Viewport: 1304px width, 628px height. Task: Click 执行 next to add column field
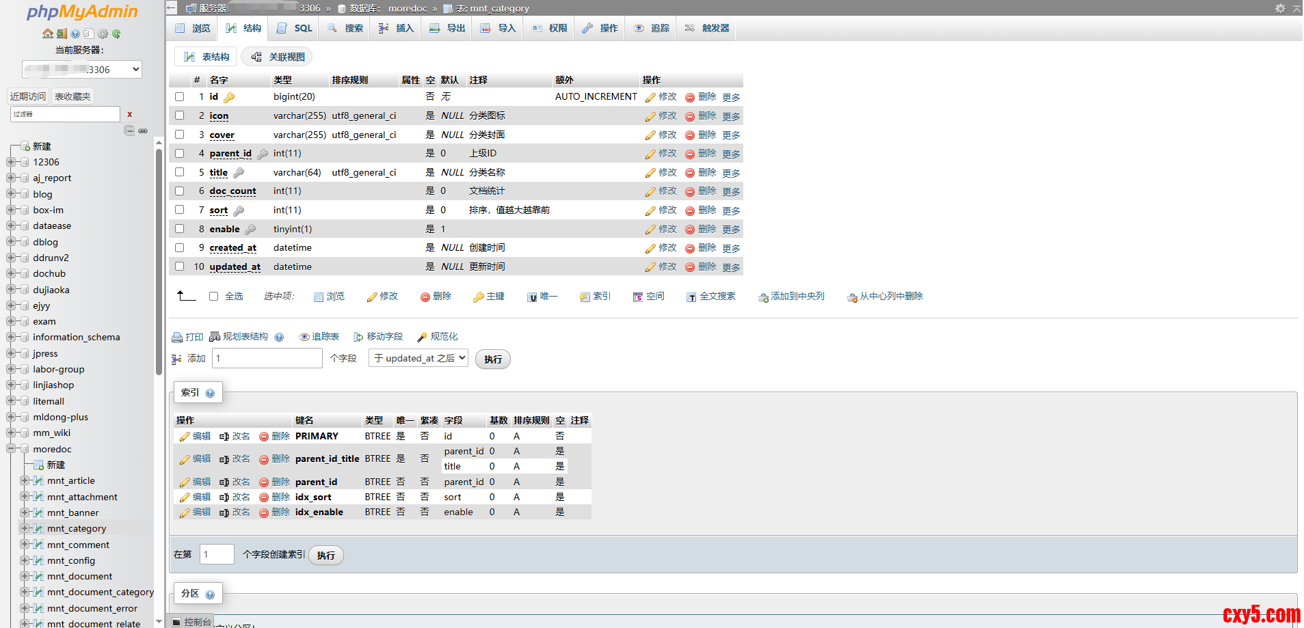click(x=492, y=359)
